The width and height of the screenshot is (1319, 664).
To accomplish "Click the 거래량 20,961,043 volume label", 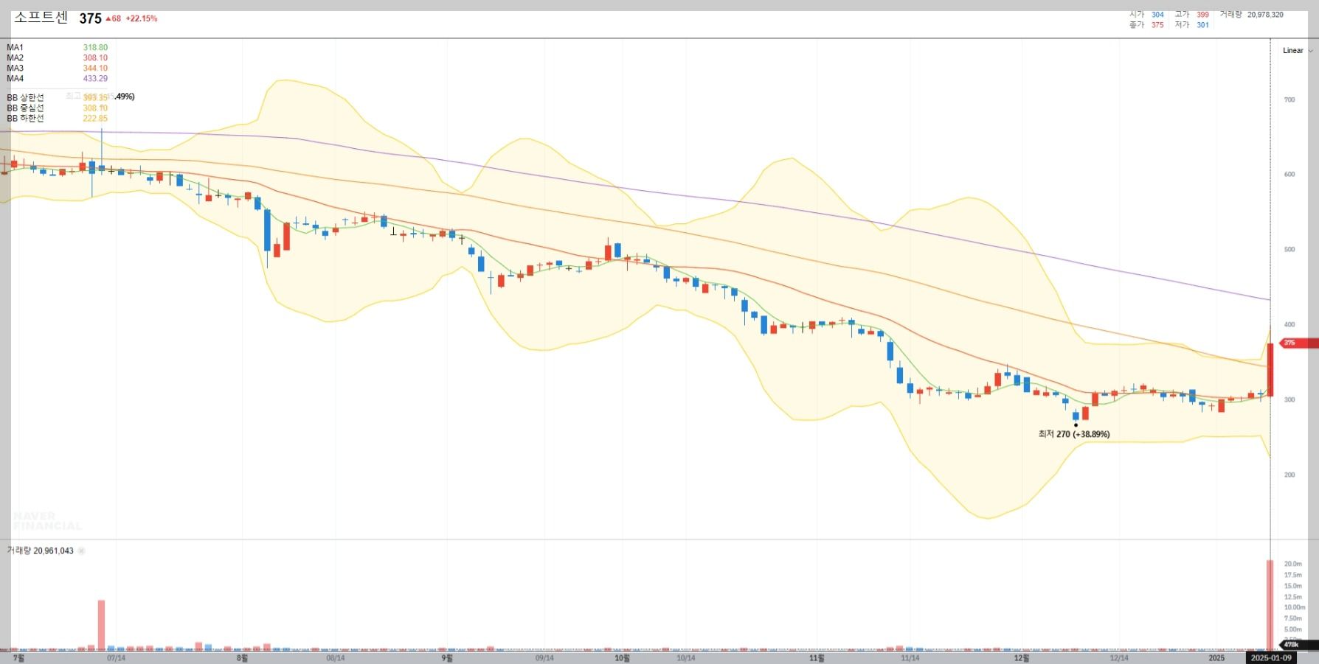I will pos(41,551).
